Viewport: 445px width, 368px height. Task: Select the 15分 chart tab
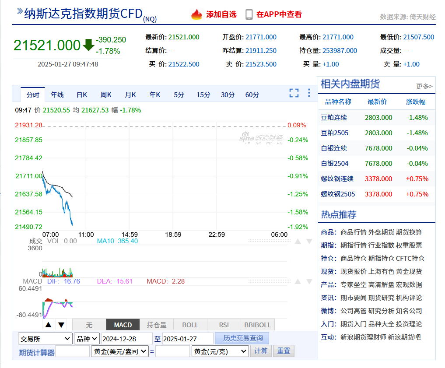coord(203,95)
